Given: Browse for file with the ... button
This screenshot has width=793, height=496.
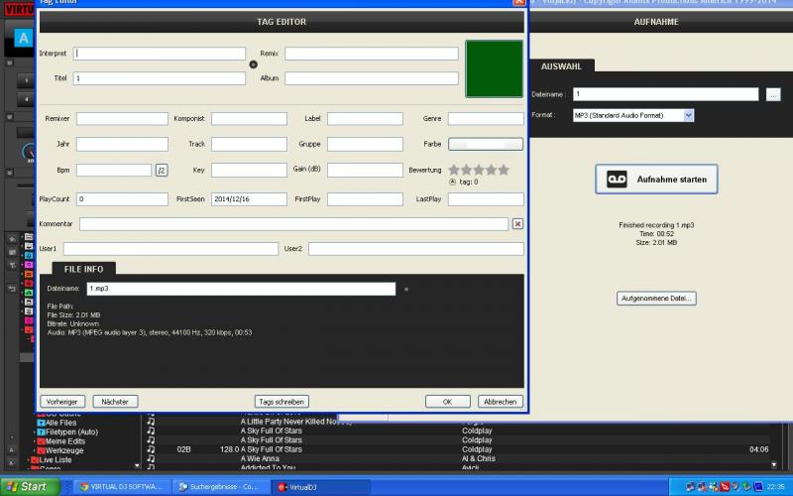Looking at the screenshot, I should [x=773, y=94].
